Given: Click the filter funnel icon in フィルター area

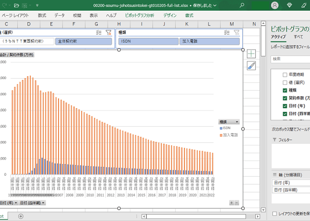Looking at the screenshot, I should (x=275, y=140).
